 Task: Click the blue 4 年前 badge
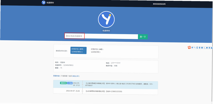pos(70,83)
